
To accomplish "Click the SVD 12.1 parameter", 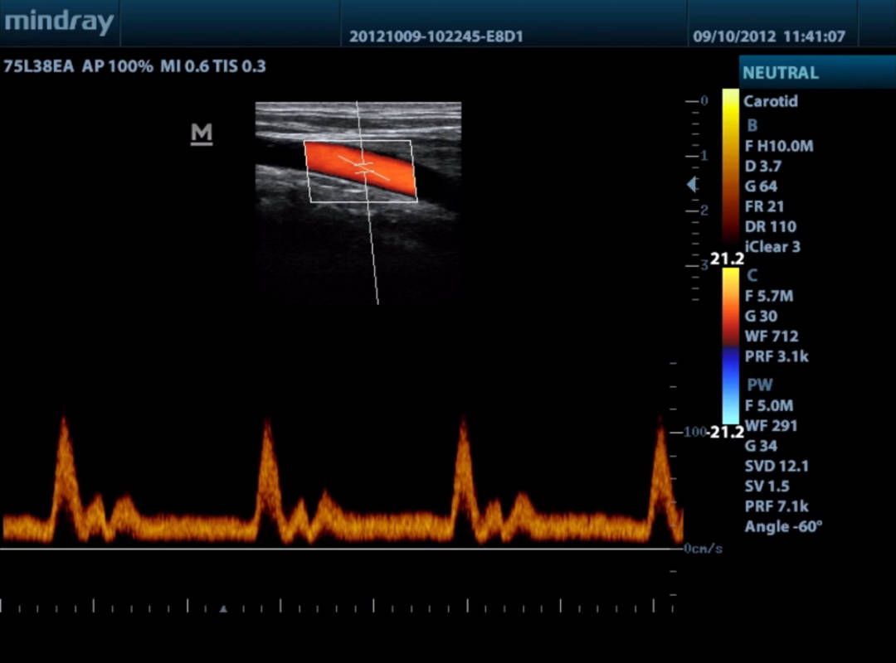I will (x=776, y=466).
